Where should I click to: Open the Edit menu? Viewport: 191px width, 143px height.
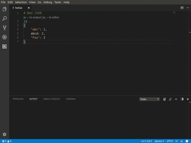[10, 2]
